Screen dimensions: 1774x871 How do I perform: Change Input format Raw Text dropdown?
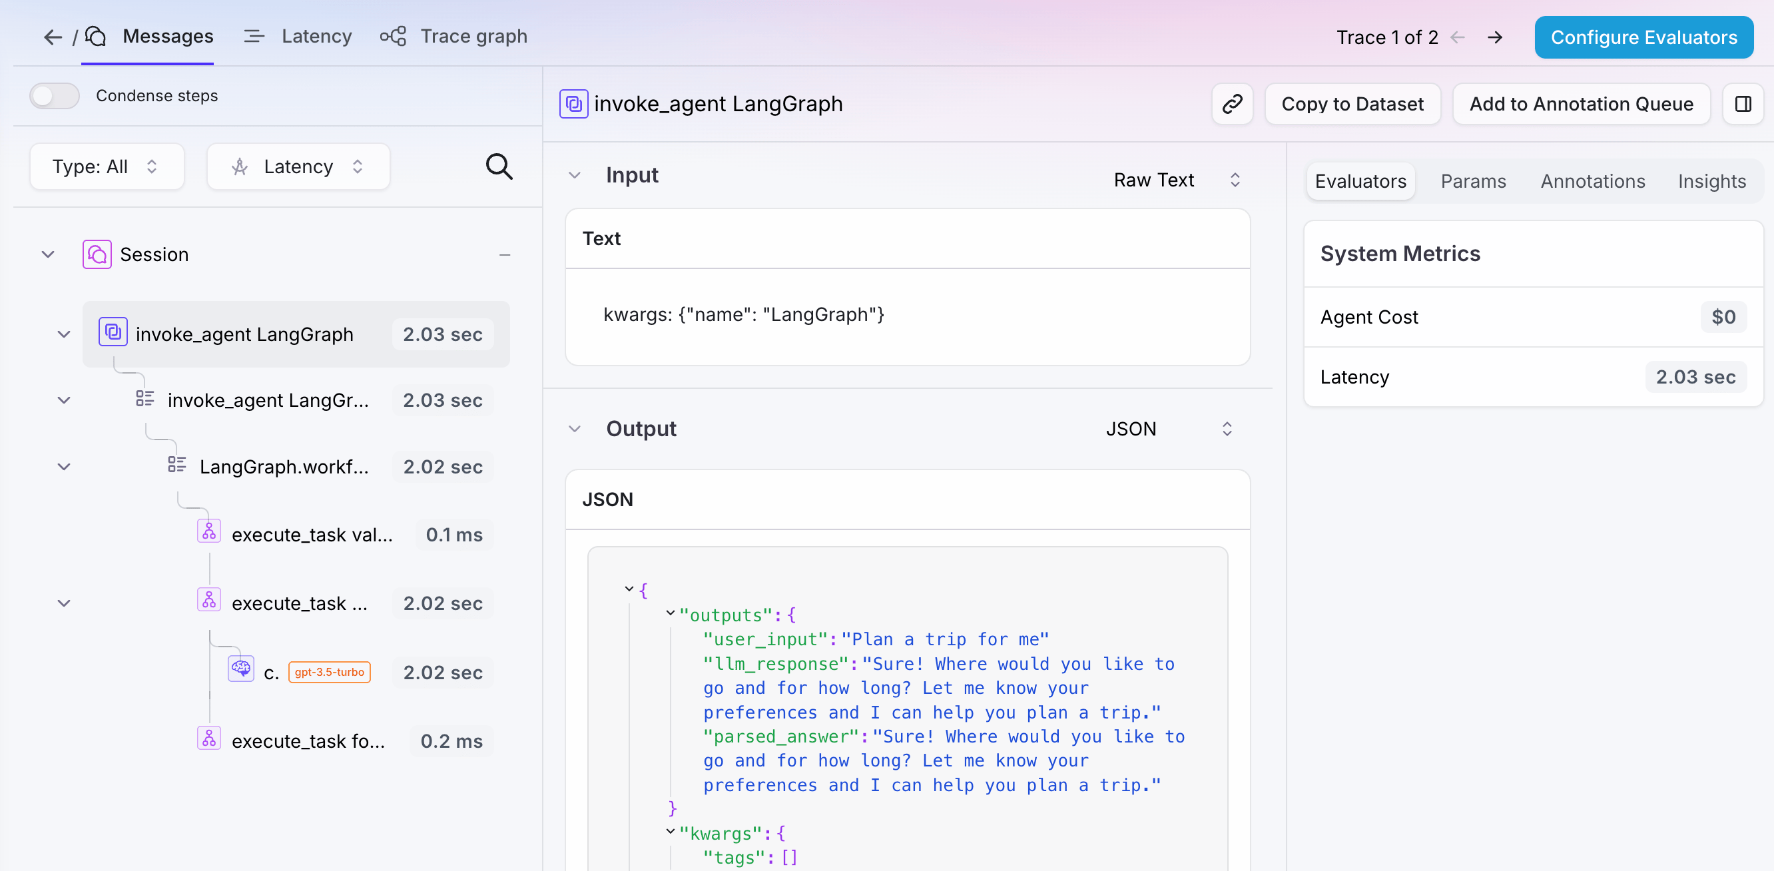tap(1177, 180)
